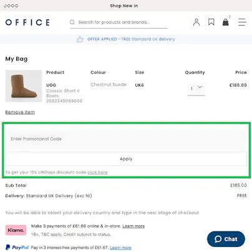This screenshot has height=252, width=252.
Task: Click the FREE delivery value
Action: coord(242,196)
